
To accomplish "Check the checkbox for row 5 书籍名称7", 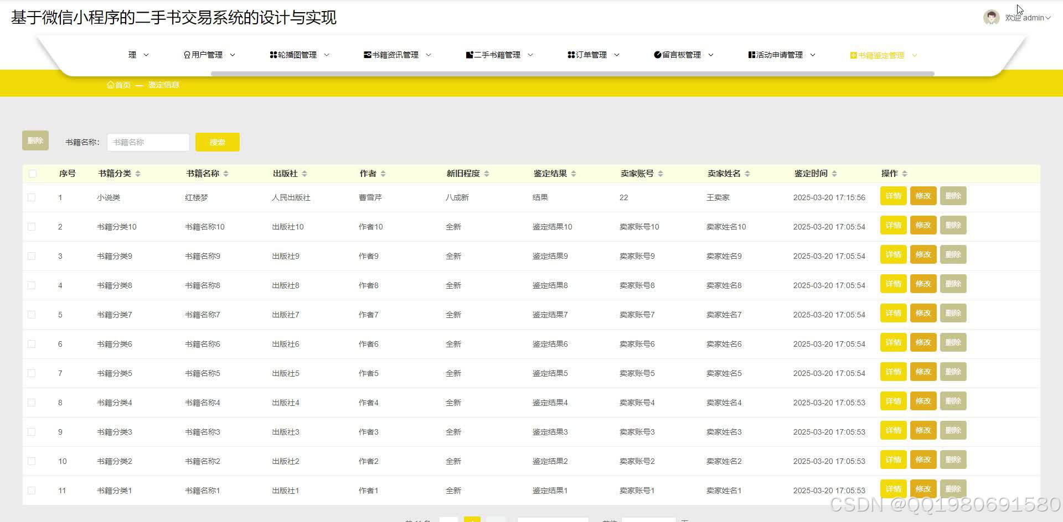I will click(32, 314).
